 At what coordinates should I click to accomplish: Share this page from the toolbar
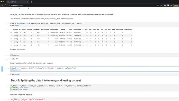click(158, 5)
